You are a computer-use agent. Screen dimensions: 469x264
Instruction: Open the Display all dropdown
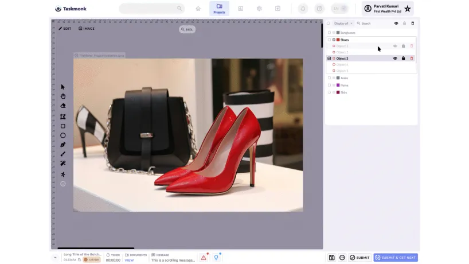coord(343,24)
